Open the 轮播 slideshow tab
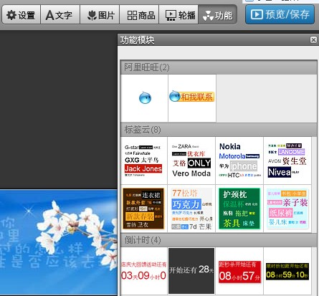This screenshot has width=319, height=296. coord(178,15)
